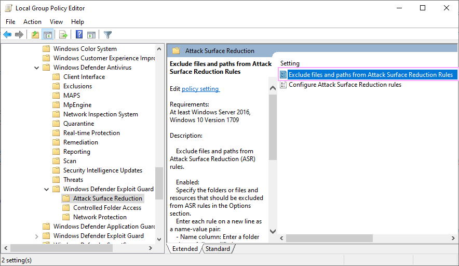Switch to the Standard tab
The height and width of the screenshot is (266, 459).
[218, 249]
